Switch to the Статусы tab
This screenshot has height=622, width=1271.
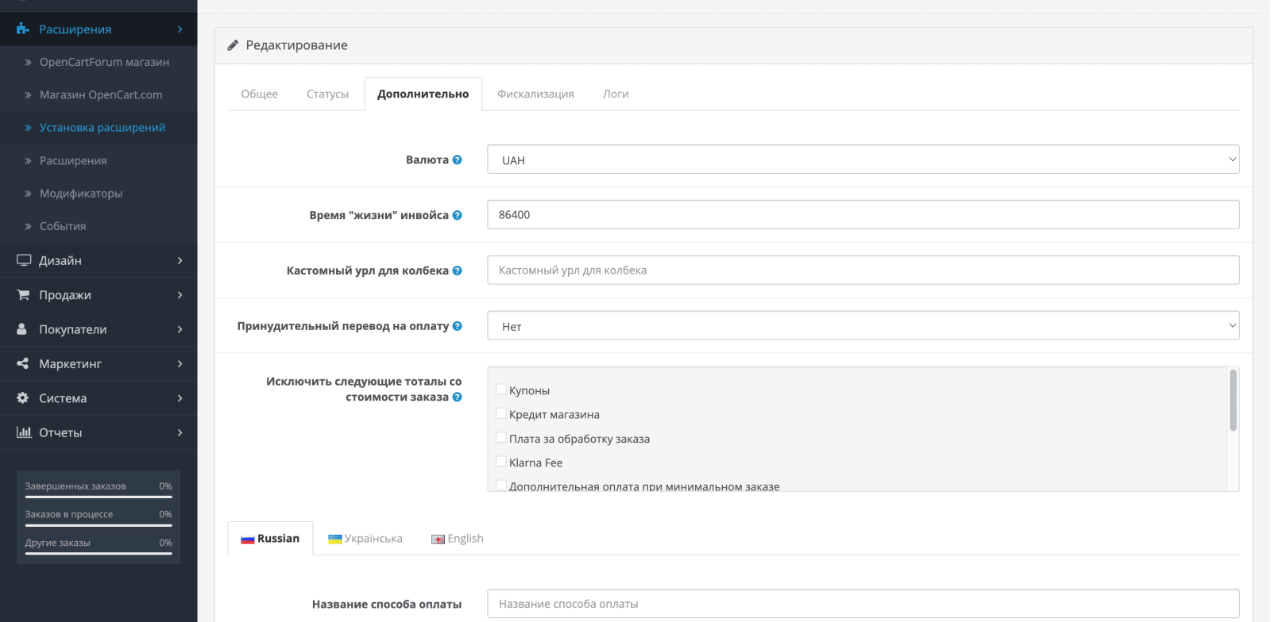[327, 94]
